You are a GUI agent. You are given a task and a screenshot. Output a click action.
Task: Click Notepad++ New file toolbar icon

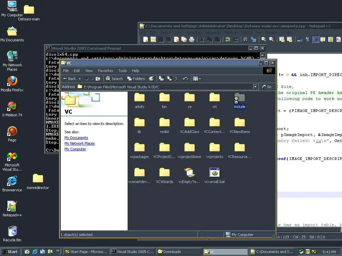click(146, 39)
